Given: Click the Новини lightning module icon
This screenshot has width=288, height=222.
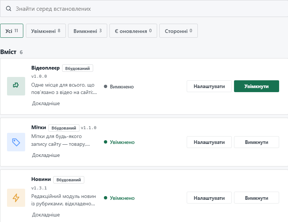Looking at the screenshot, I should coord(16,198).
